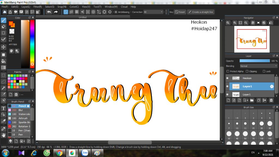Select the Blur brush
The width and height of the screenshot is (279, 157).
tap(19, 110)
